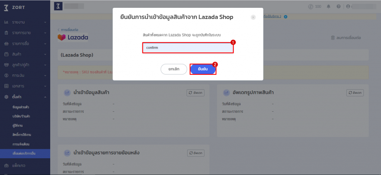This screenshot has width=381, height=175.
Task: Click the ยืนยัน confirm button
Action: point(203,69)
